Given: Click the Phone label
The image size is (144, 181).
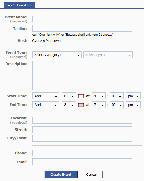Looking at the screenshot, I should 21,153.
